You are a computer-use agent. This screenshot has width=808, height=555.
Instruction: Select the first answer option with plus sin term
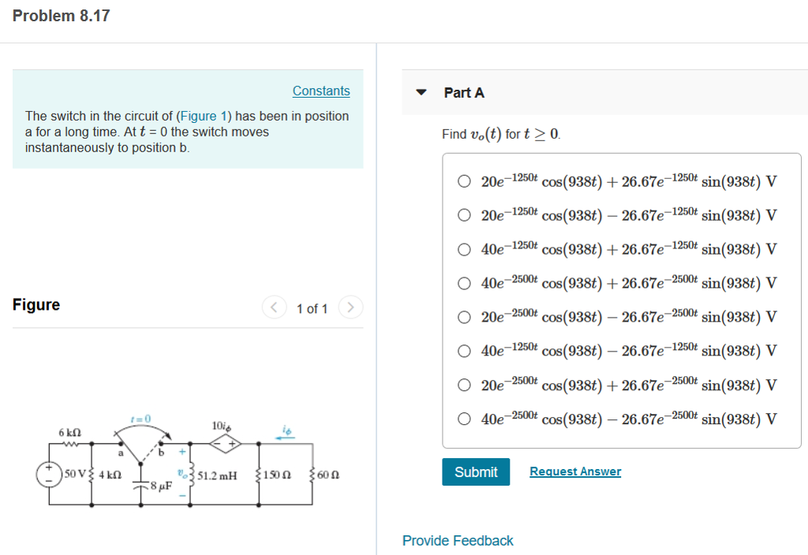tap(464, 181)
